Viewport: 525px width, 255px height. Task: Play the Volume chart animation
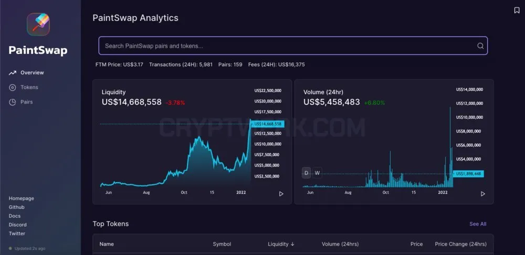coord(483,194)
